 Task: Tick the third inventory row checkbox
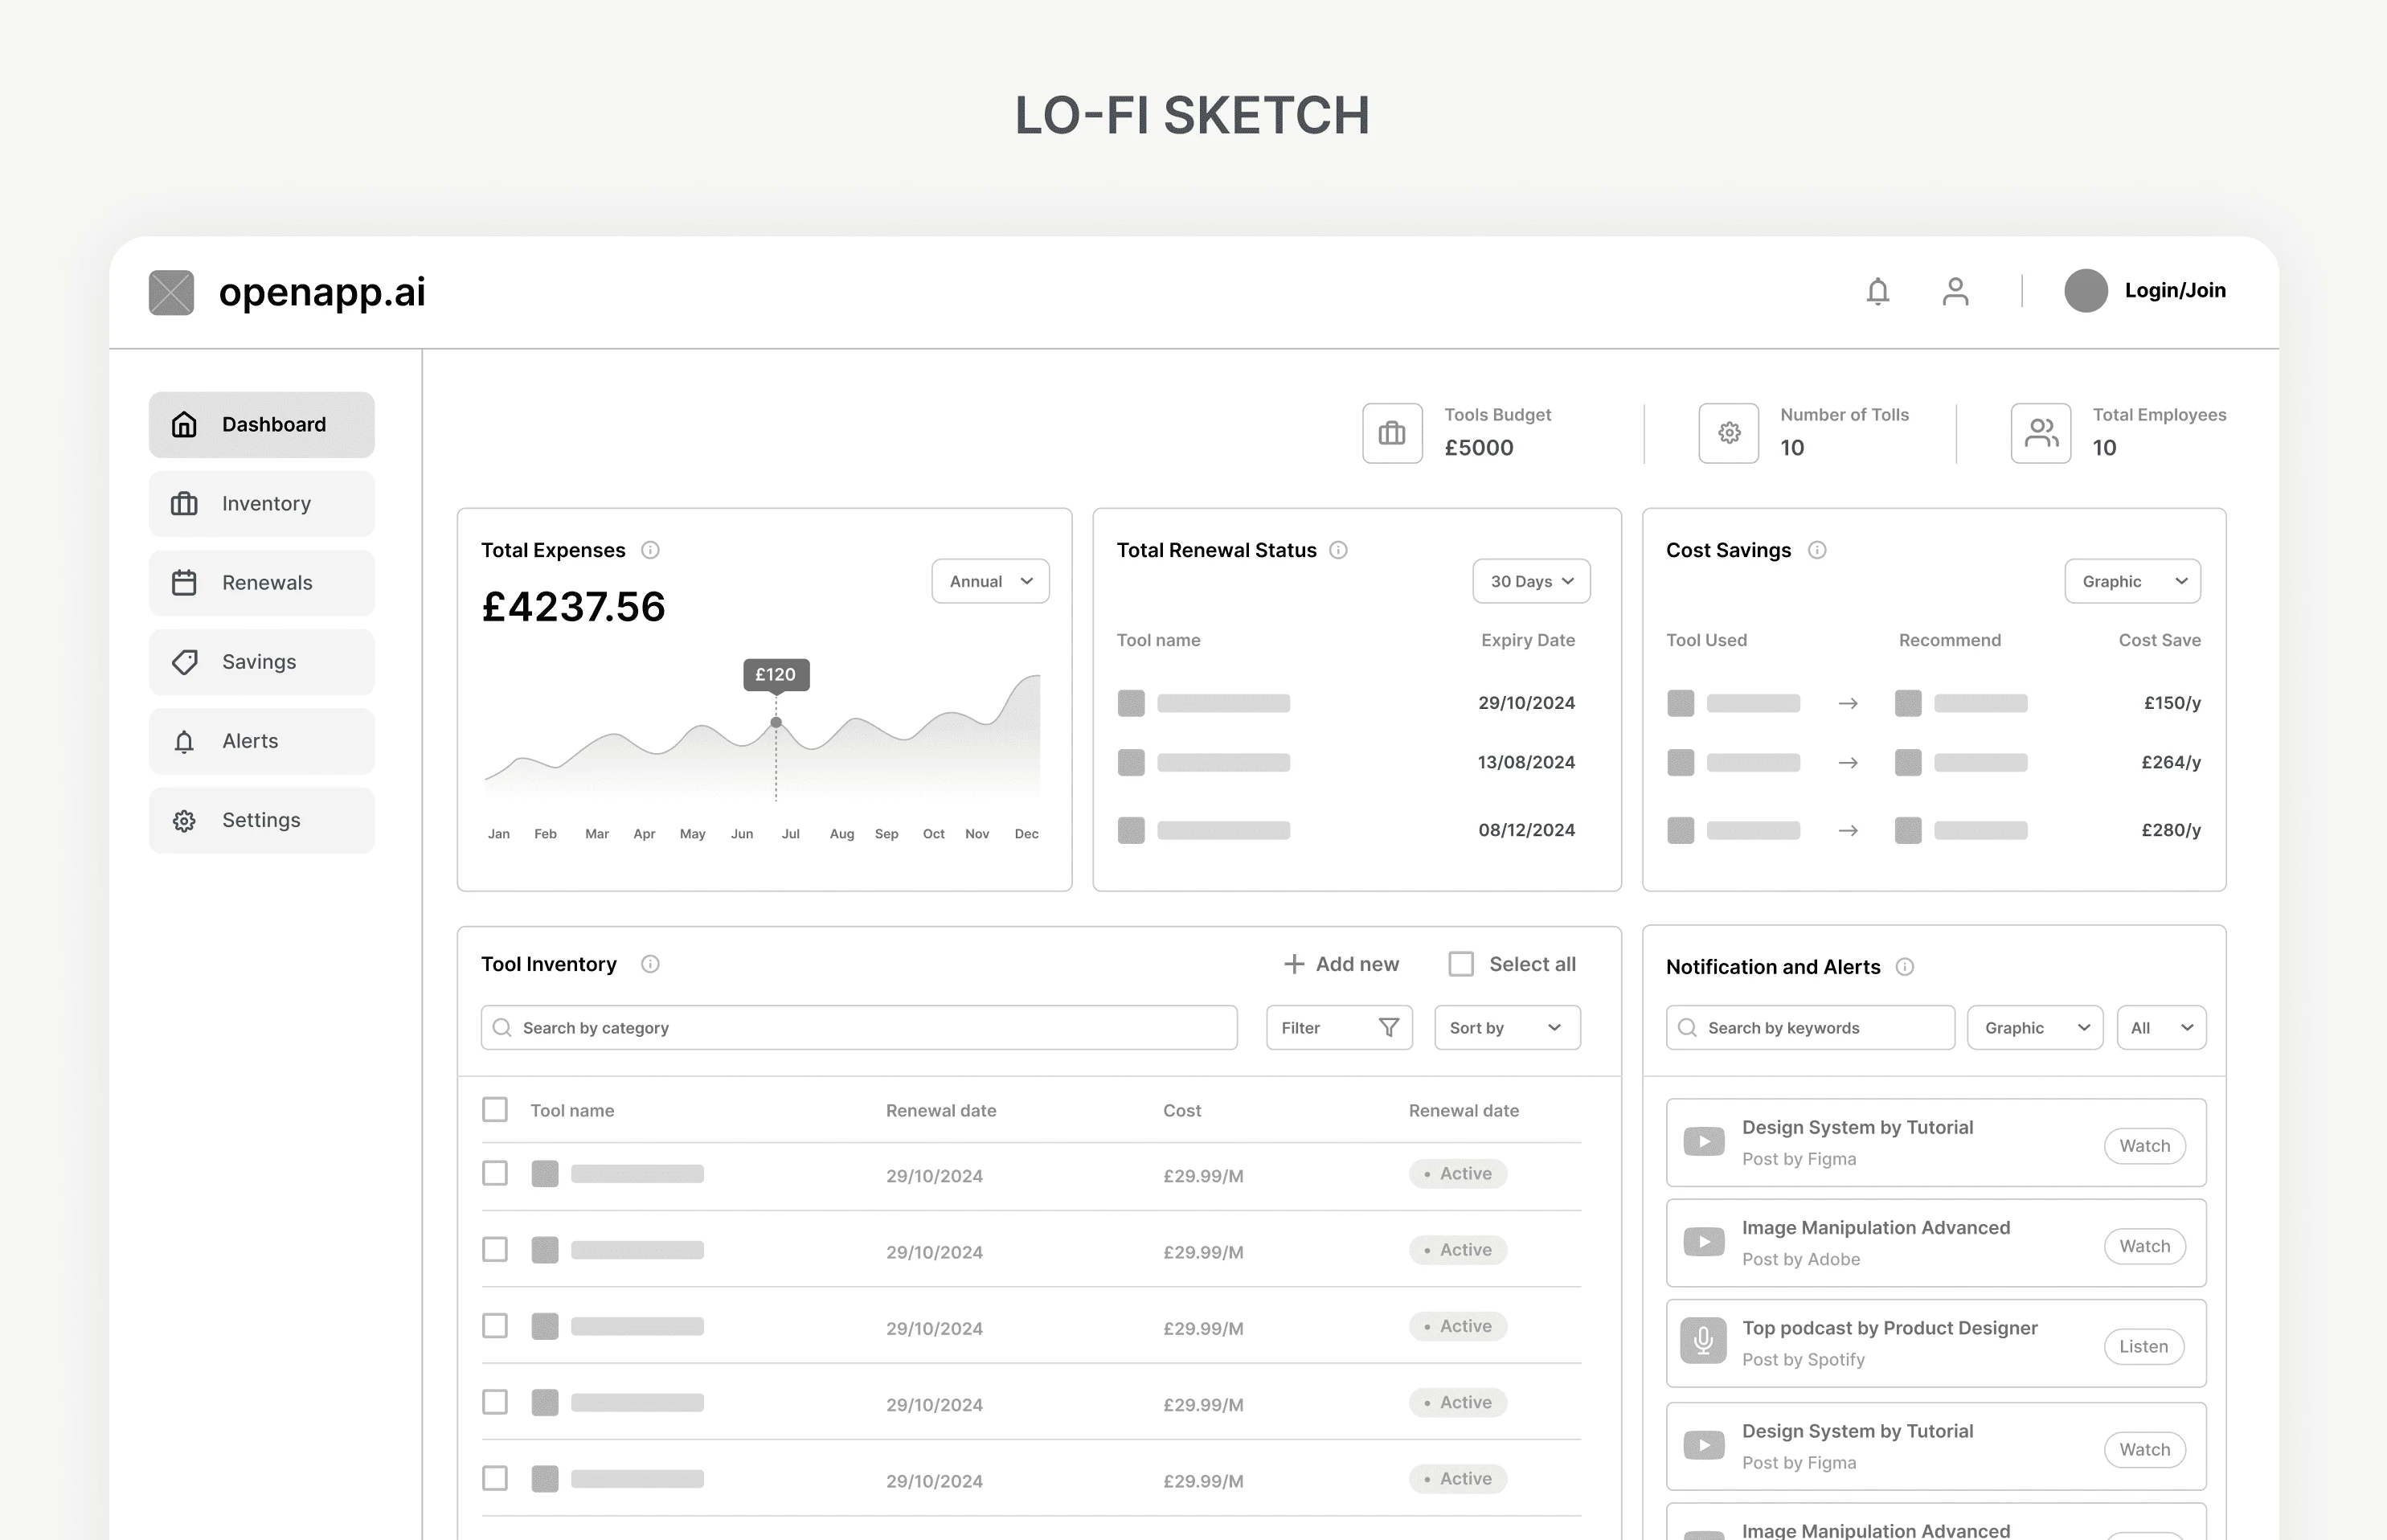point(495,1326)
